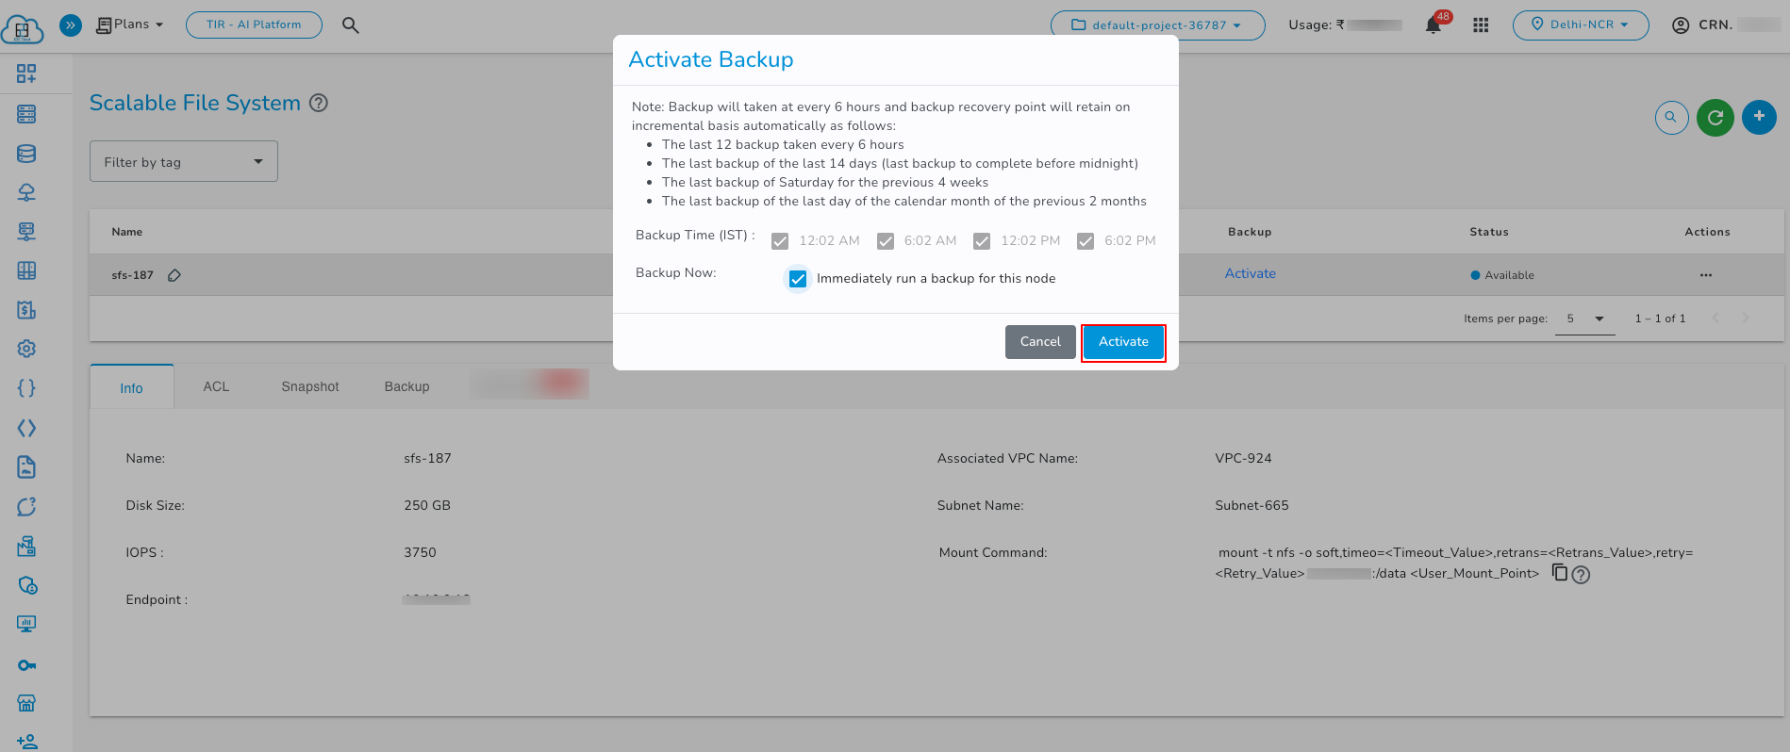The image size is (1790, 752).
Task: Switch to the ACL tab
Action: point(216,386)
